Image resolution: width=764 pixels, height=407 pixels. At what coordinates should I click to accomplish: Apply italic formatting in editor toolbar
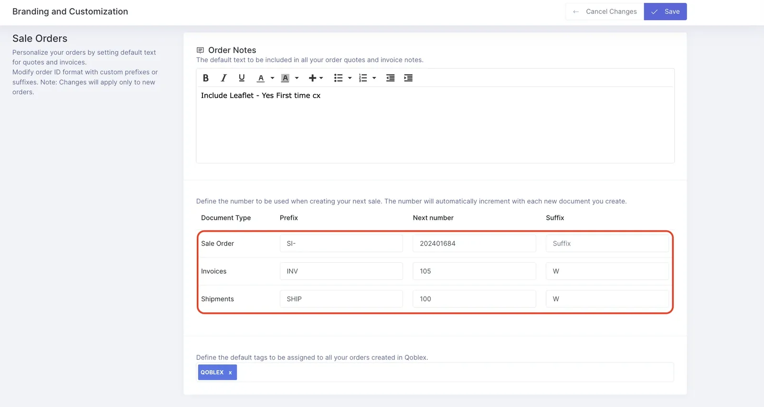pyautogui.click(x=223, y=78)
